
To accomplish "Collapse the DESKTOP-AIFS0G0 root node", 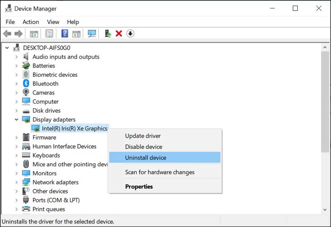I will click(7, 48).
